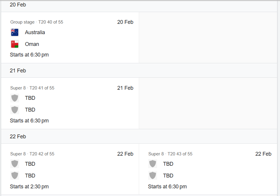Tap second team shield in T20 43 match
Screen dimensions: 280x196
click(153, 176)
